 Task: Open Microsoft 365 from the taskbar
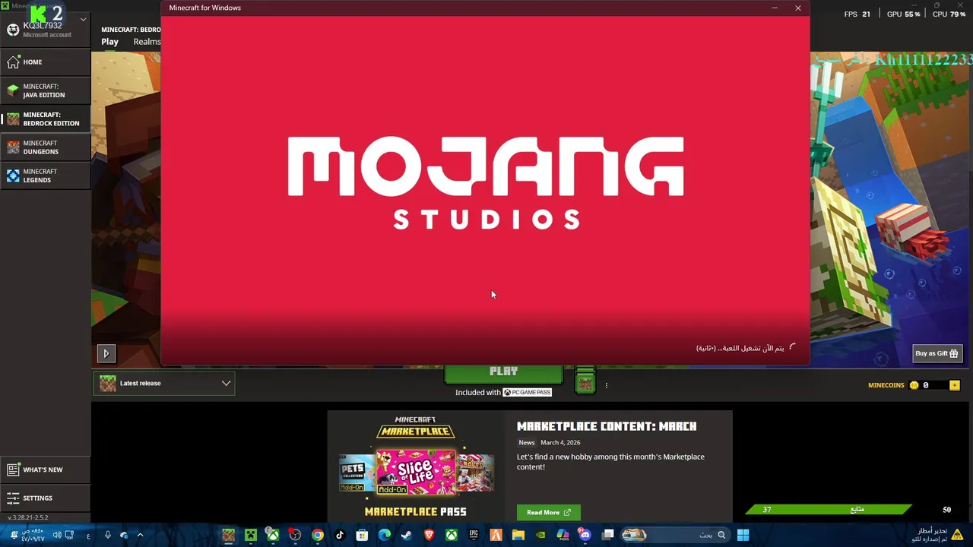563,535
